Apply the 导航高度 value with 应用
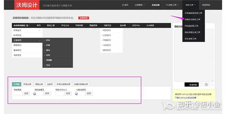 click(x=26, y=93)
